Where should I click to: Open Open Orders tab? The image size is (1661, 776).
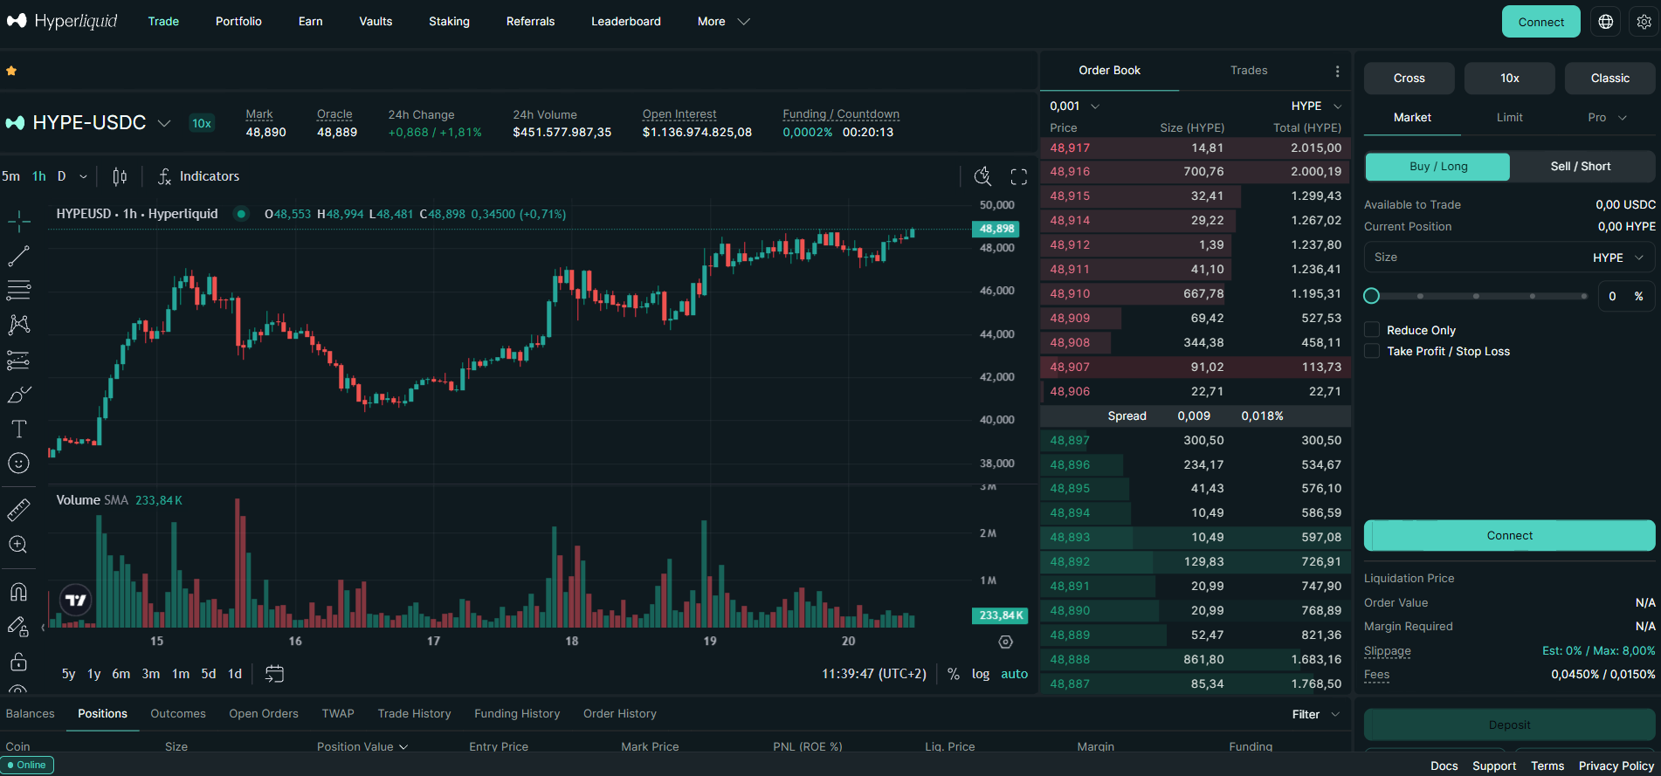pyautogui.click(x=264, y=714)
